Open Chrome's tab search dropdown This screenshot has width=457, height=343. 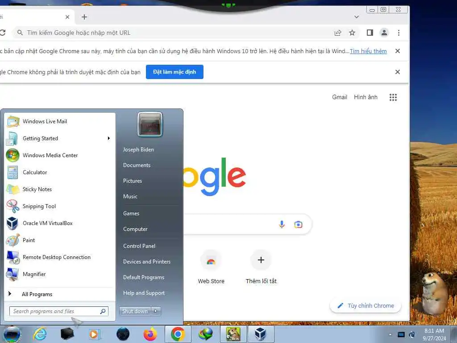357,17
